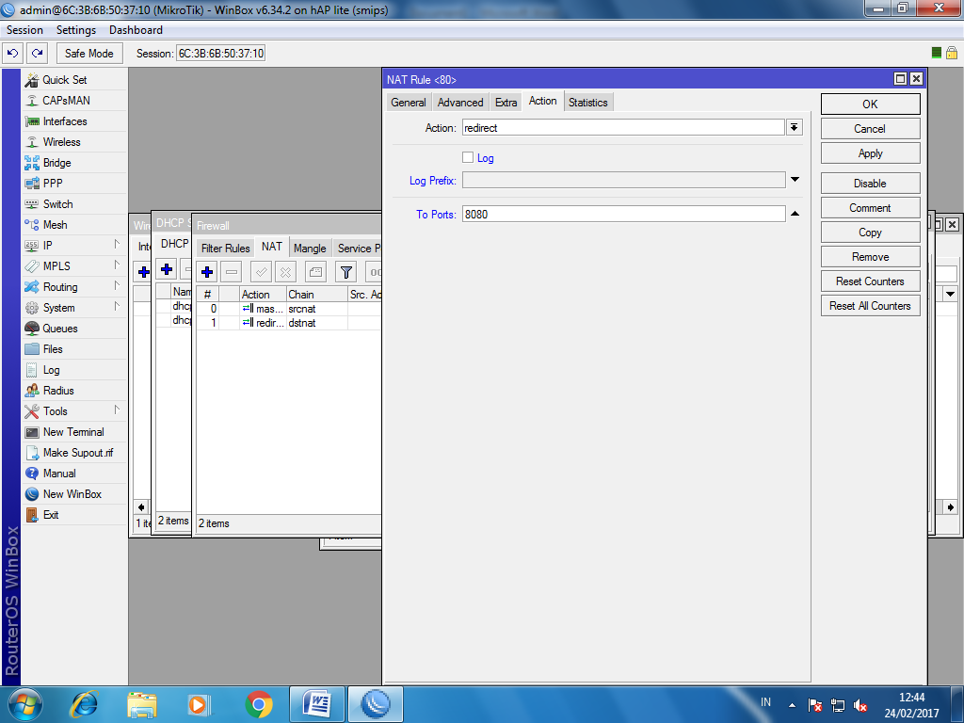The width and height of the screenshot is (964, 723).
Task: Open Dashboard menu
Action: click(x=136, y=30)
